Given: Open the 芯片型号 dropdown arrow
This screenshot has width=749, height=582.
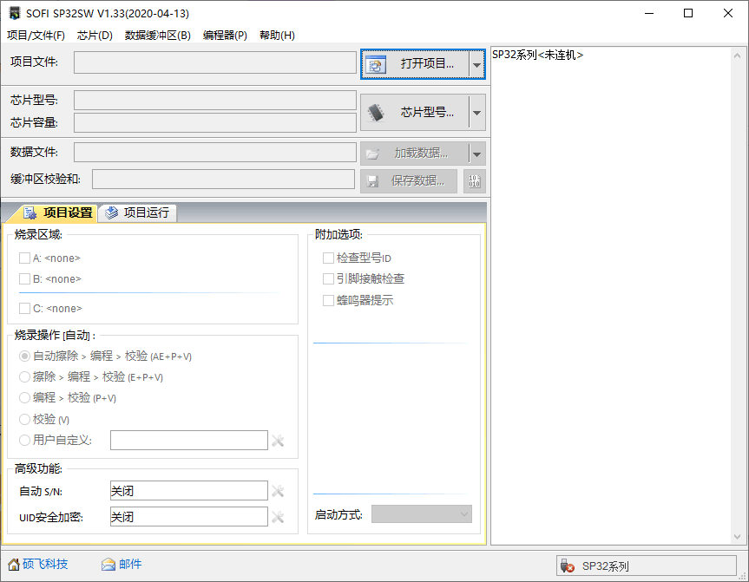Looking at the screenshot, I should click(476, 111).
